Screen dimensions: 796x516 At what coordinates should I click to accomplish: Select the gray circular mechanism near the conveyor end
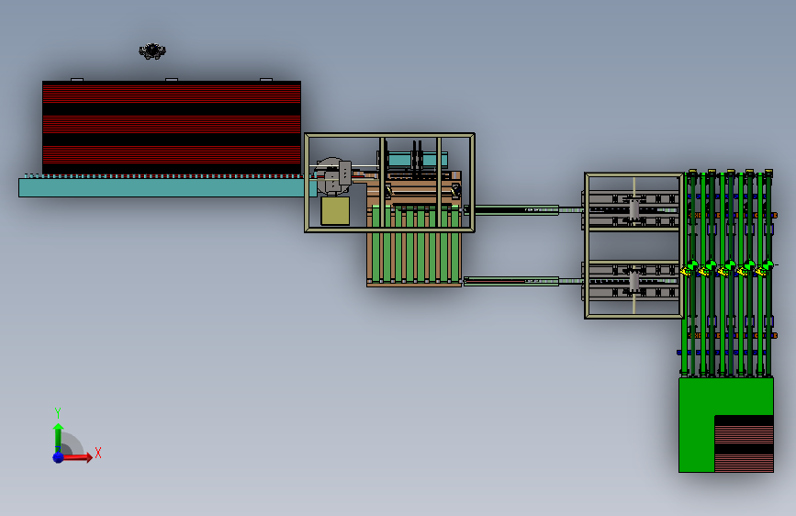click(x=332, y=175)
